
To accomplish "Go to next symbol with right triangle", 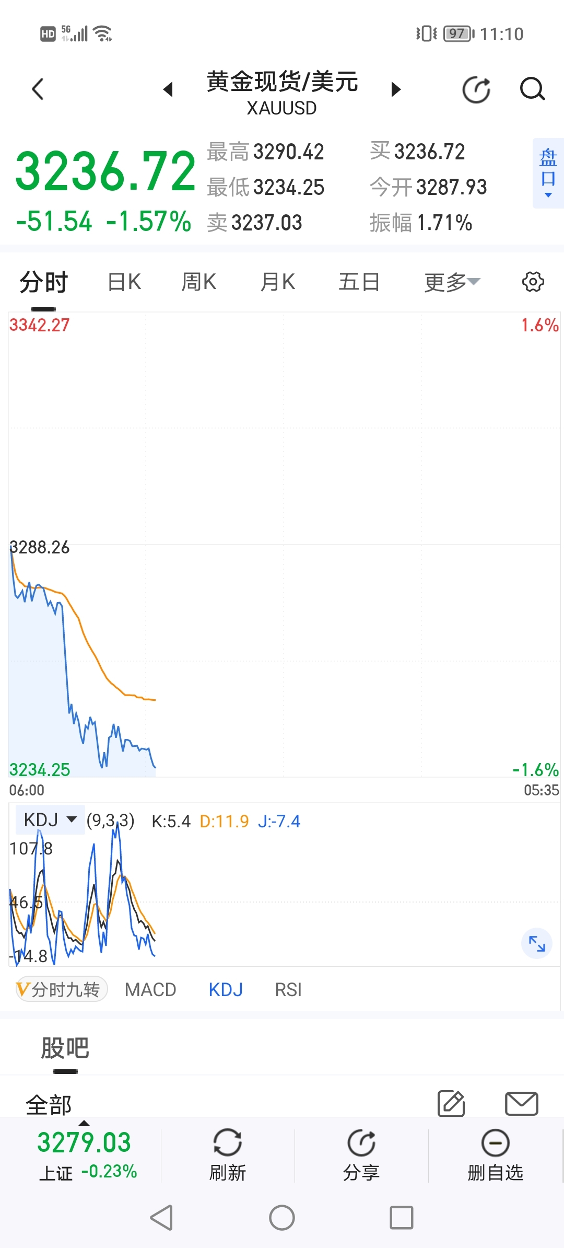I will click(396, 89).
